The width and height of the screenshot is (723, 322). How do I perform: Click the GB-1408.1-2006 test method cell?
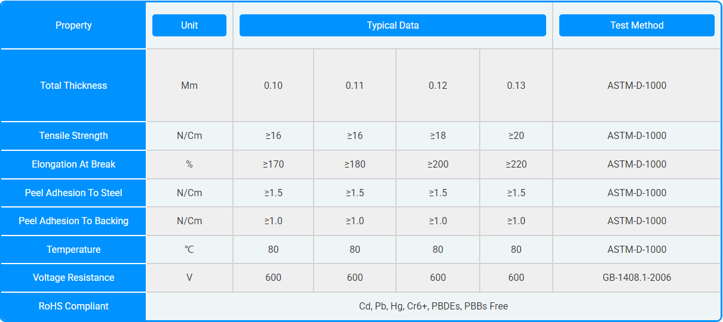(636, 277)
